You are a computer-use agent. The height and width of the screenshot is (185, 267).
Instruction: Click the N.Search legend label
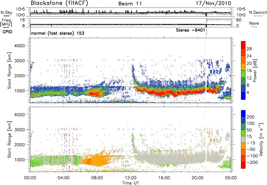tap(258, 12)
